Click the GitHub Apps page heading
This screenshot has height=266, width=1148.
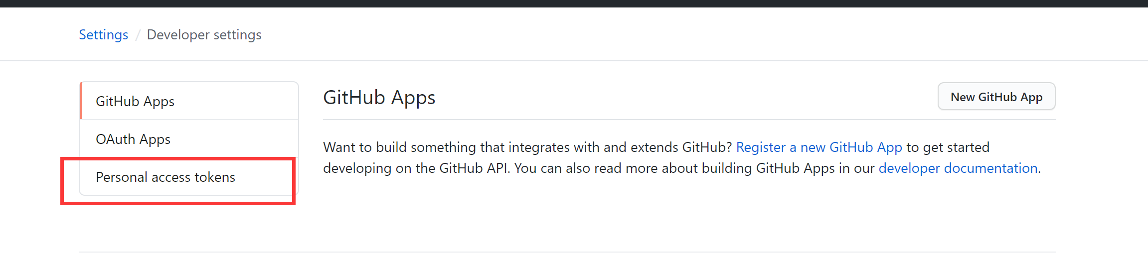point(379,98)
